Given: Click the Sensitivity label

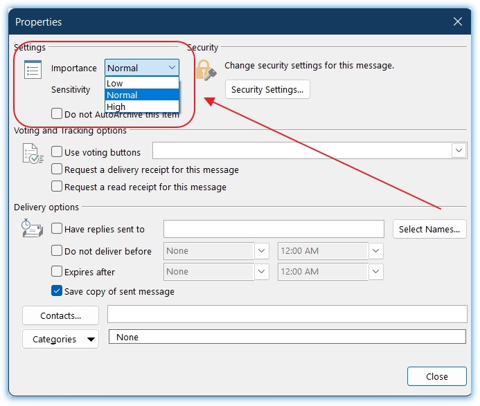Looking at the screenshot, I should (x=71, y=90).
